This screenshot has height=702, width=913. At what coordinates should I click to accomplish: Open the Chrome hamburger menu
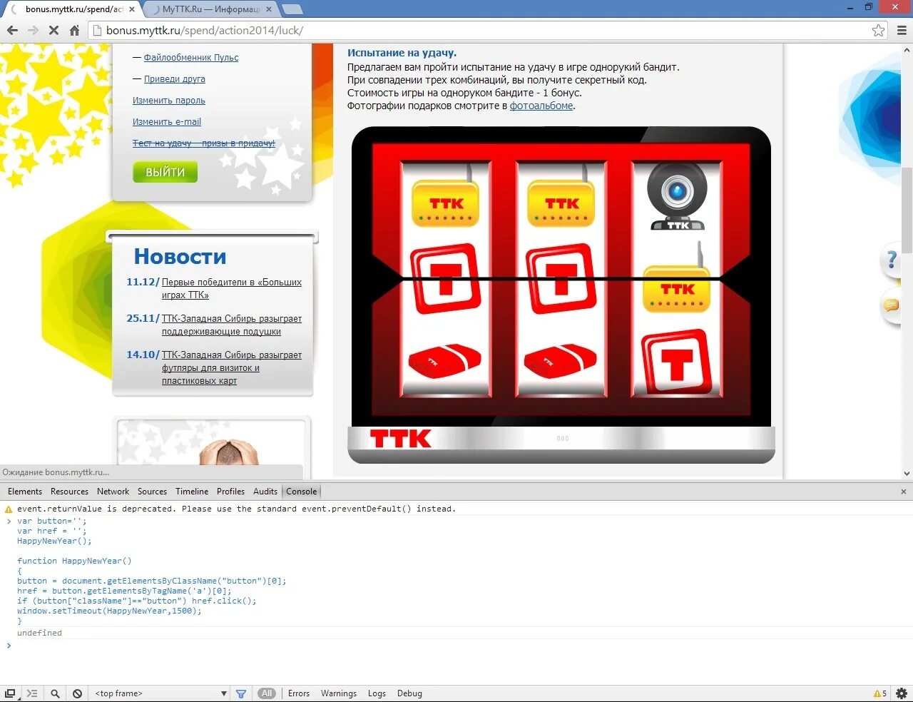[x=902, y=30]
